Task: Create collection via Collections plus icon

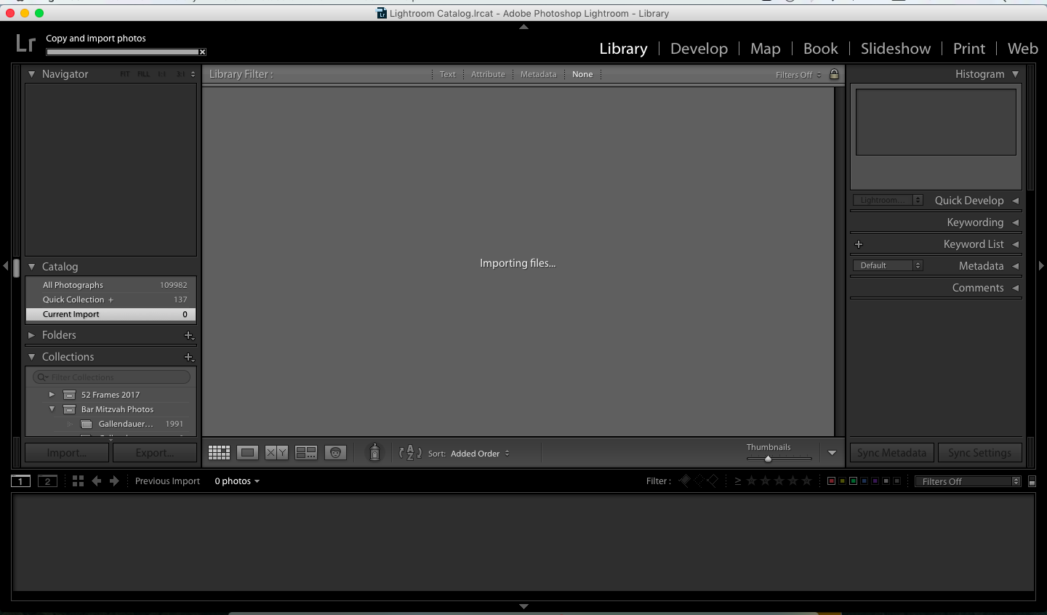Action: 189,357
